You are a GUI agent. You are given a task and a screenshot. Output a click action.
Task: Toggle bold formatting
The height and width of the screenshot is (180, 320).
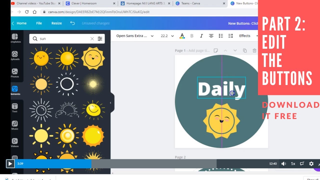pyautogui.click(x=192, y=36)
